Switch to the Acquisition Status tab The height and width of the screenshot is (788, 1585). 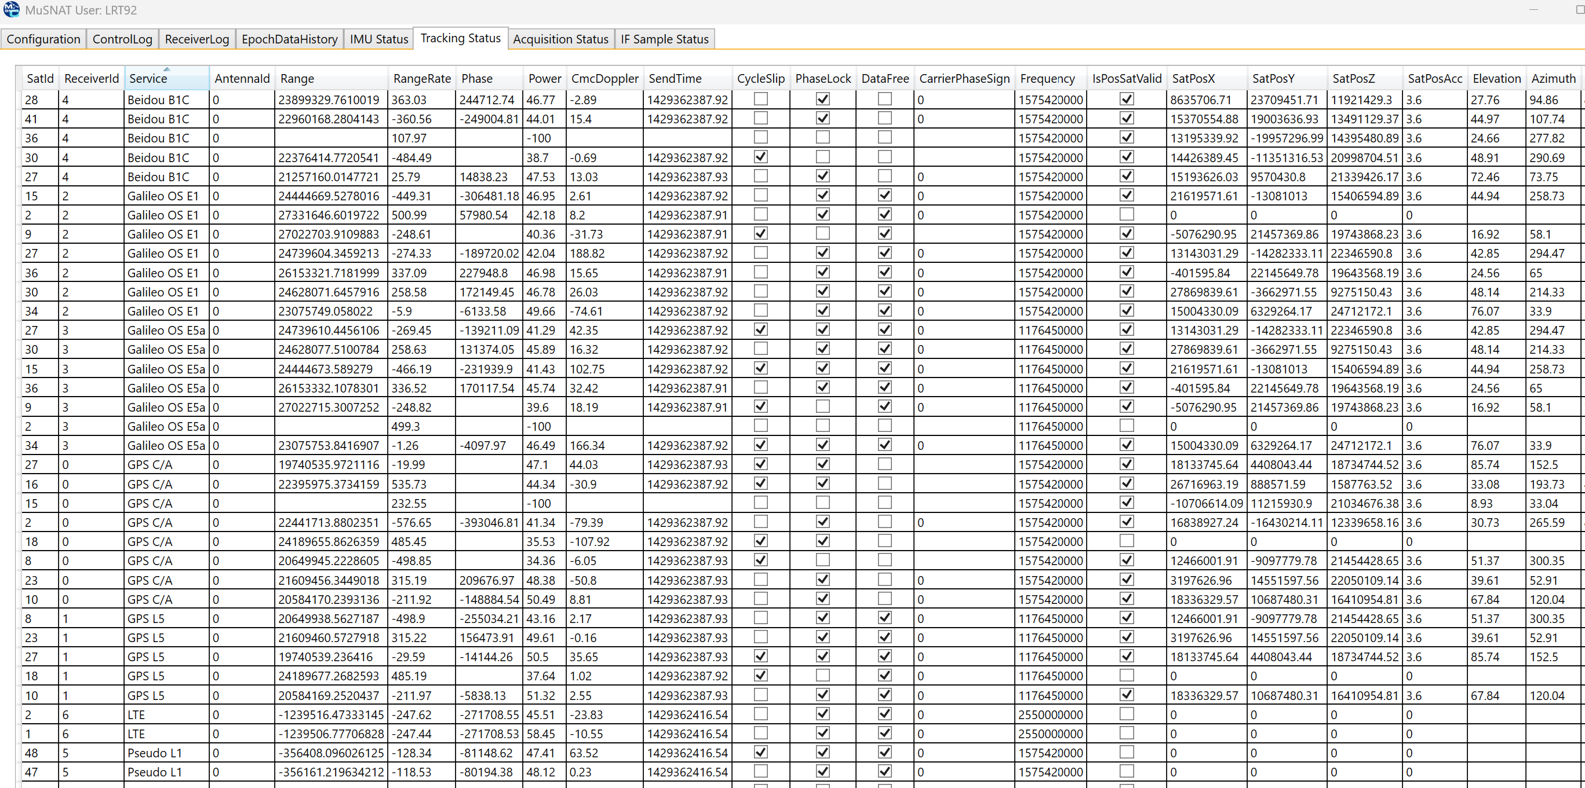560,39
